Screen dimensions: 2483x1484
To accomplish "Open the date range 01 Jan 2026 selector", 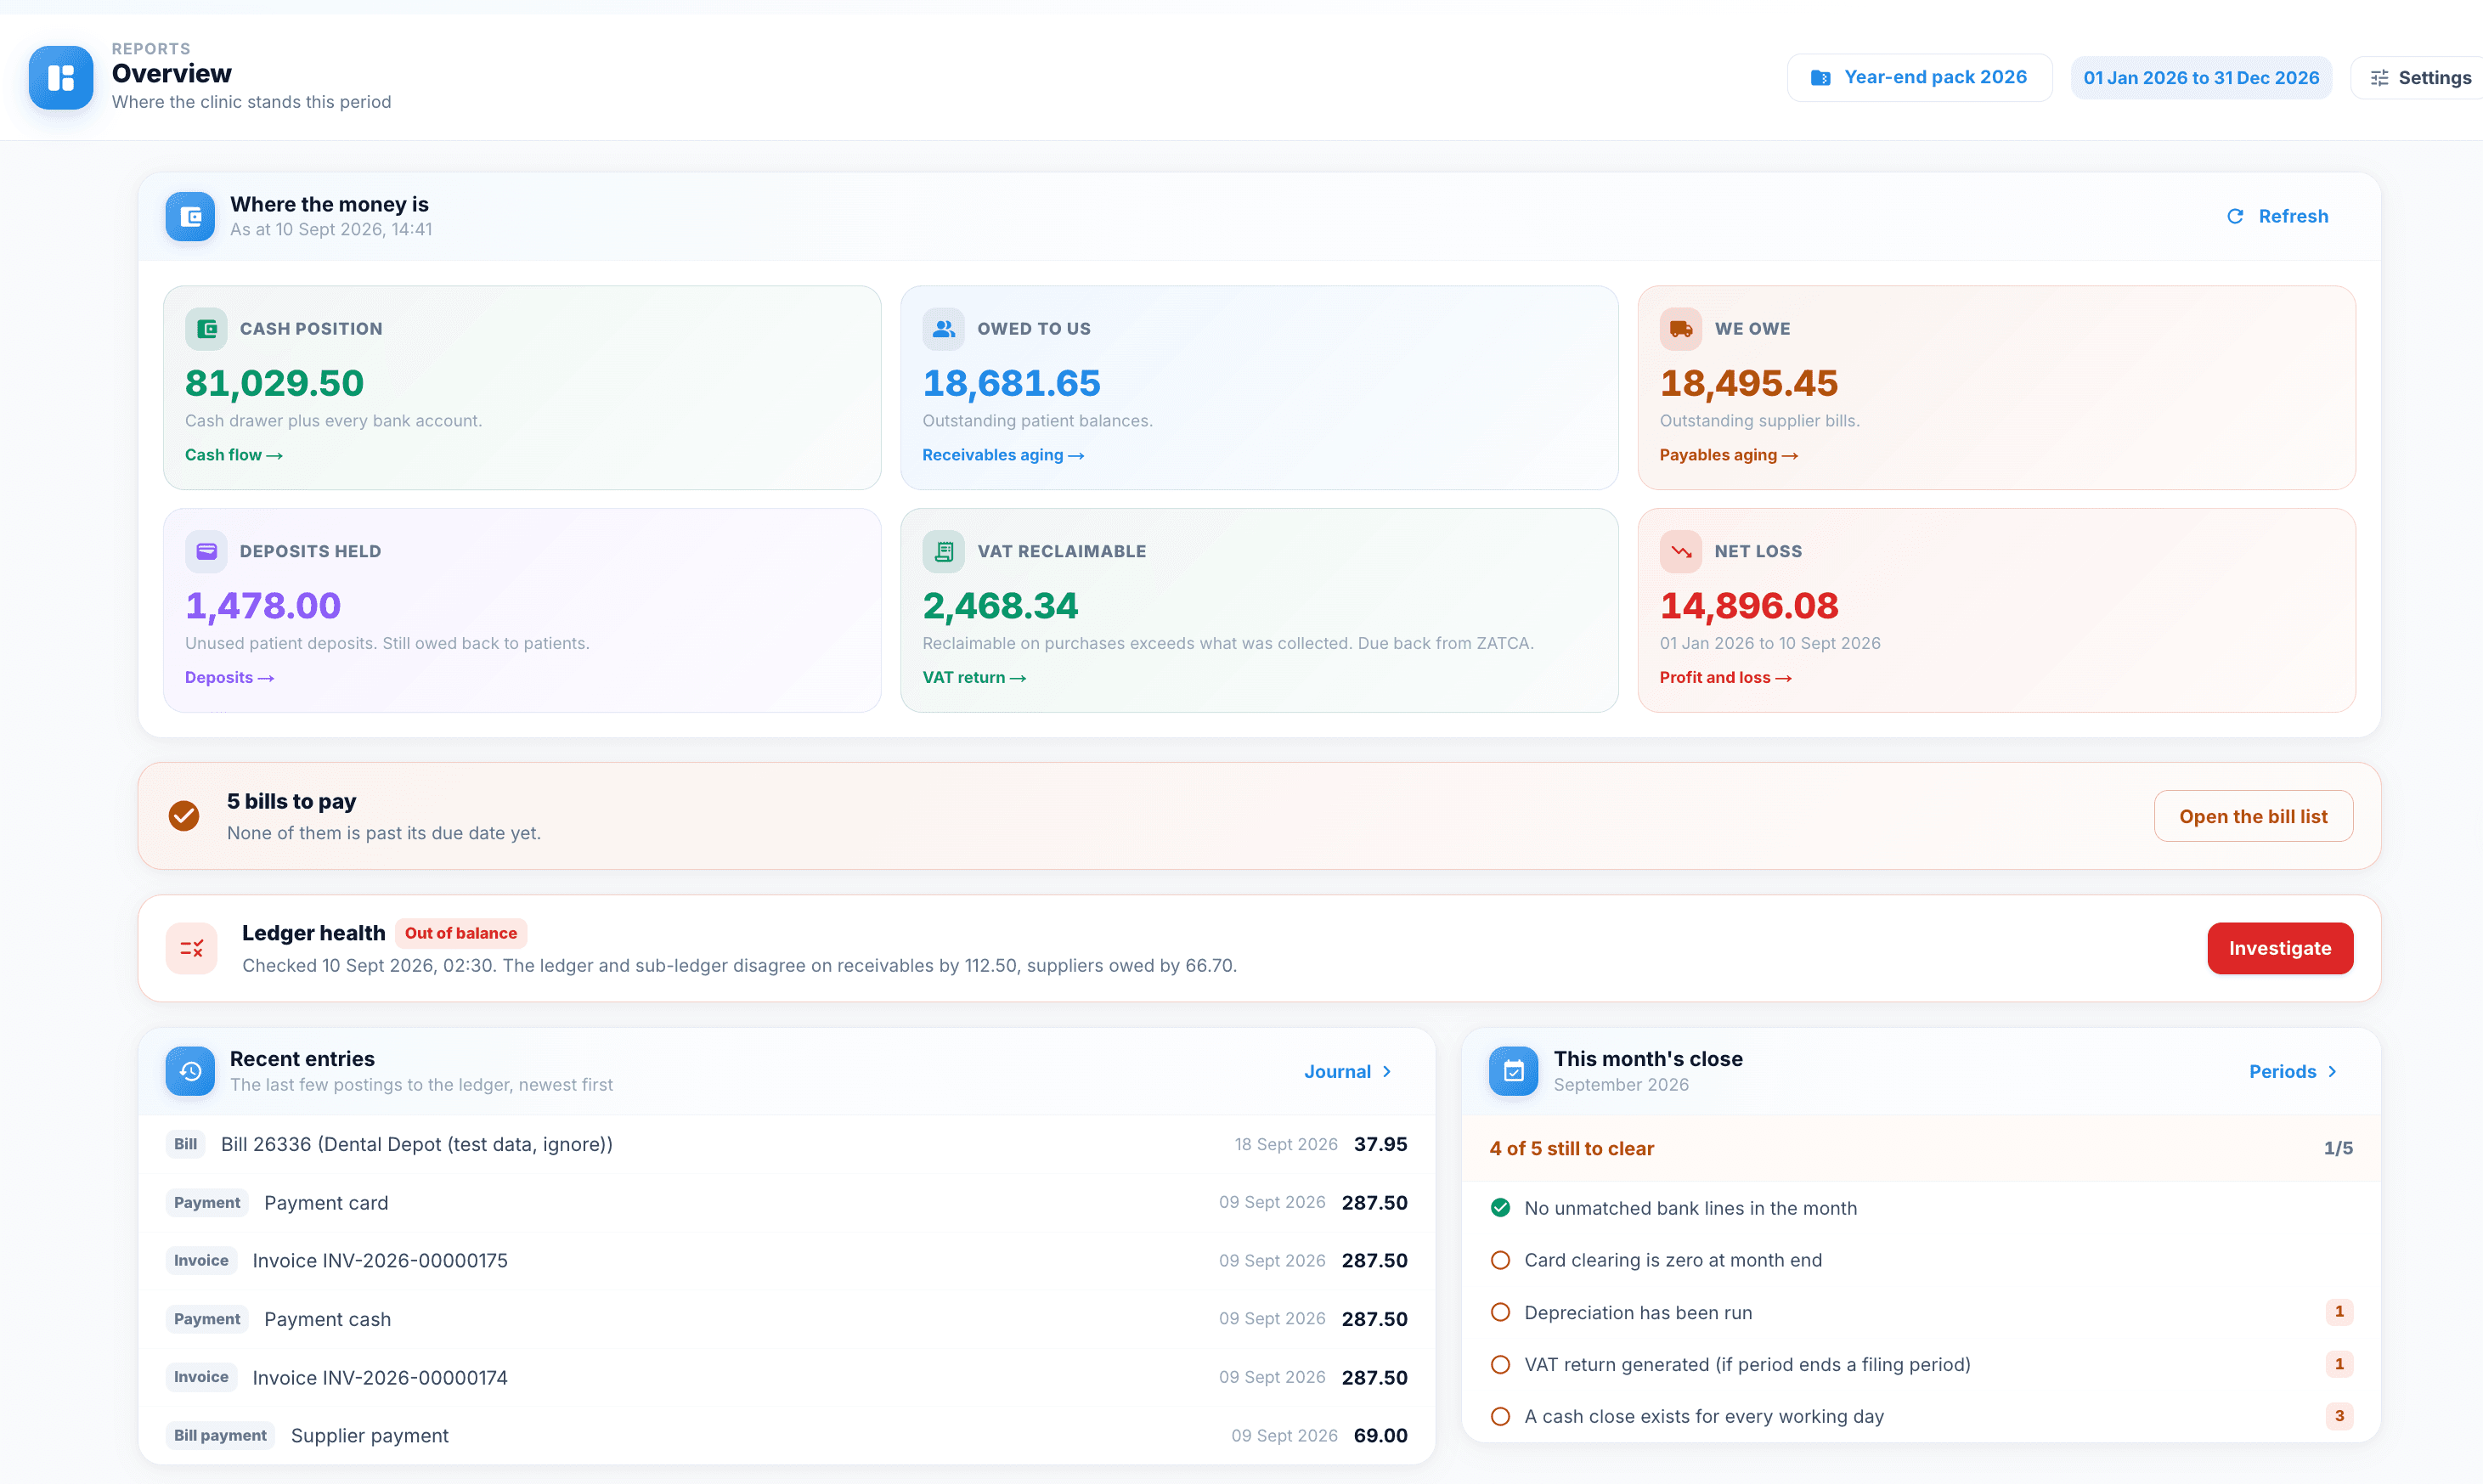I will [2201, 77].
